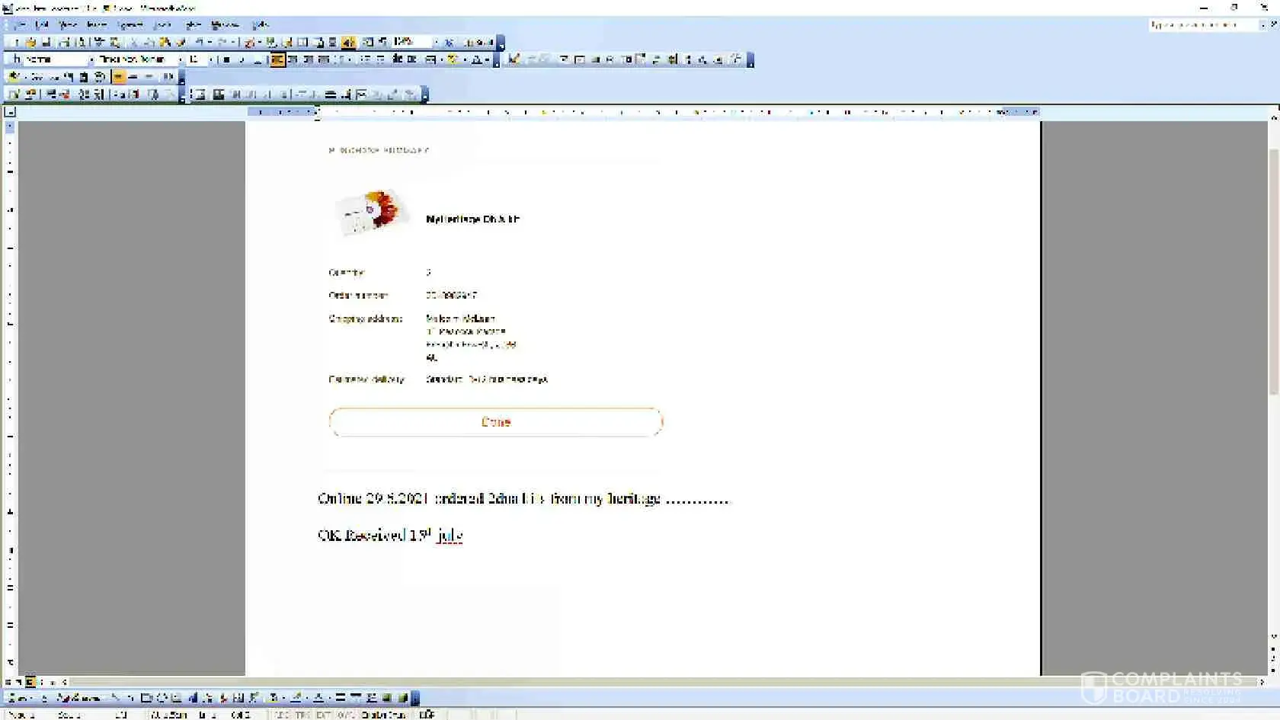Open the View menu
The height and width of the screenshot is (720, 1280).
click(x=68, y=25)
